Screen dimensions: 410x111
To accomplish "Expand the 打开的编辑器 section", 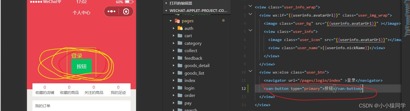I will point(166,3).
